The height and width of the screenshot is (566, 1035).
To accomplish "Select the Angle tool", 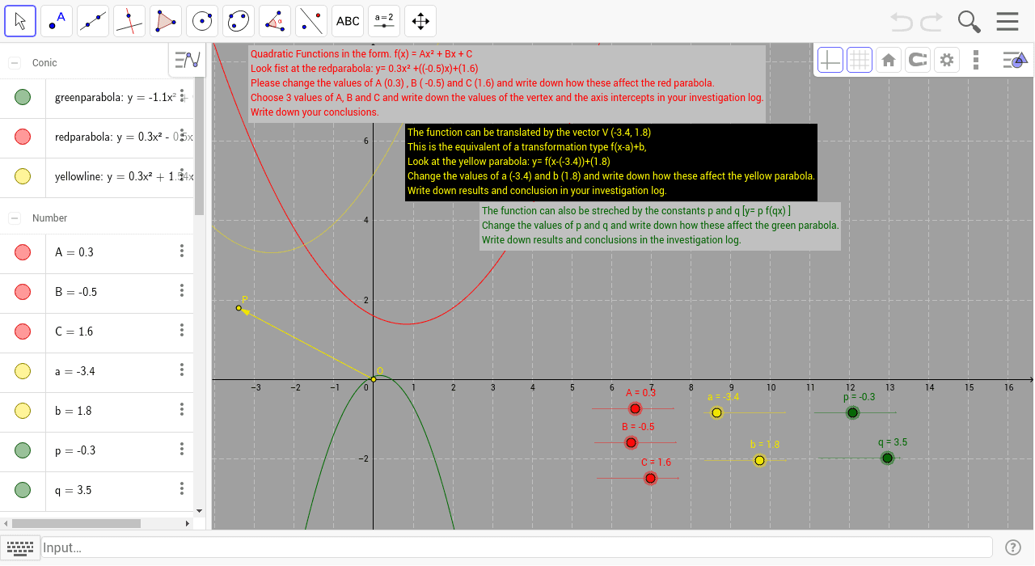I will pyautogui.click(x=275, y=21).
